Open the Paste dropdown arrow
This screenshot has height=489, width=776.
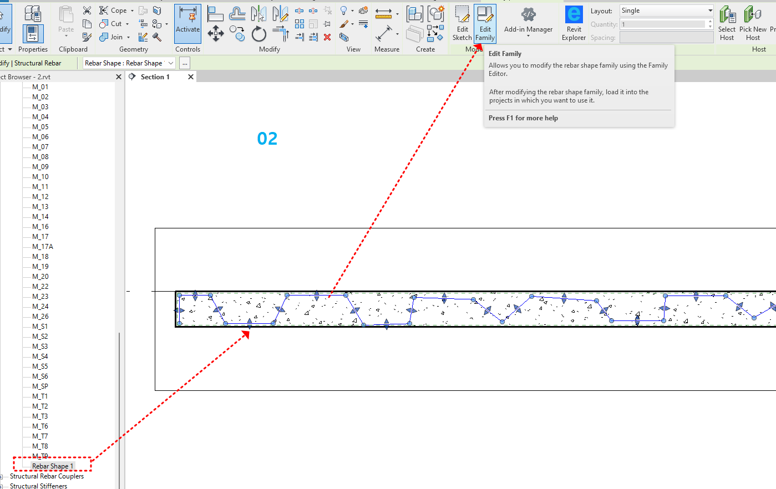(x=66, y=36)
